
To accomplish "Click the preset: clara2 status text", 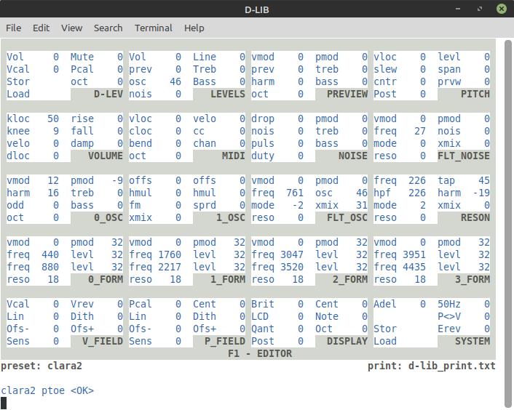I will click(41, 366).
